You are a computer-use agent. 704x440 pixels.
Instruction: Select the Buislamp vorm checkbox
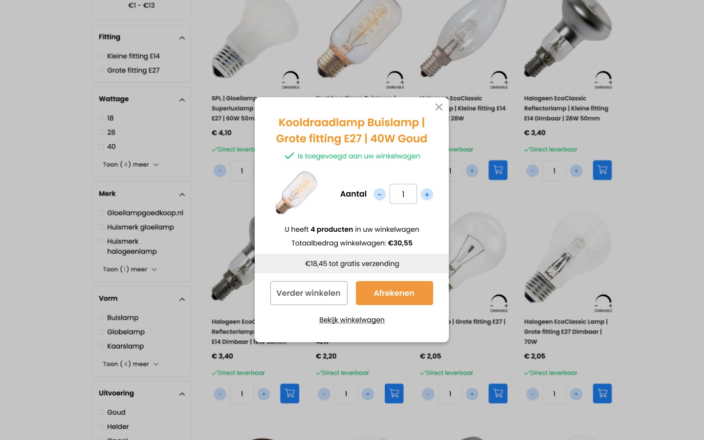coord(102,318)
